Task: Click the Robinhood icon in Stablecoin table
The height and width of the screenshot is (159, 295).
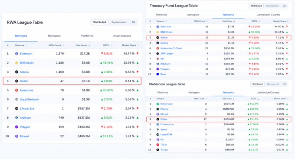Action: coord(157,104)
